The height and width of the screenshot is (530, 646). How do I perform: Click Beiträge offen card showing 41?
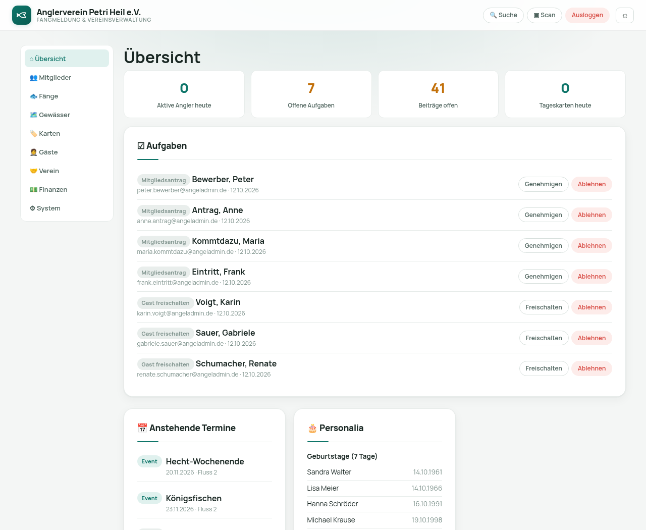pyautogui.click(x=438, y=94)
